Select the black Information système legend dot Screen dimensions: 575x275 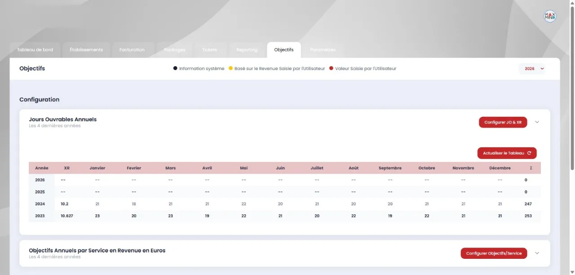point(175,68)
